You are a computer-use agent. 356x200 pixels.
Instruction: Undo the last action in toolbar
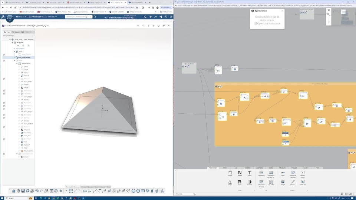click(37, 191)
